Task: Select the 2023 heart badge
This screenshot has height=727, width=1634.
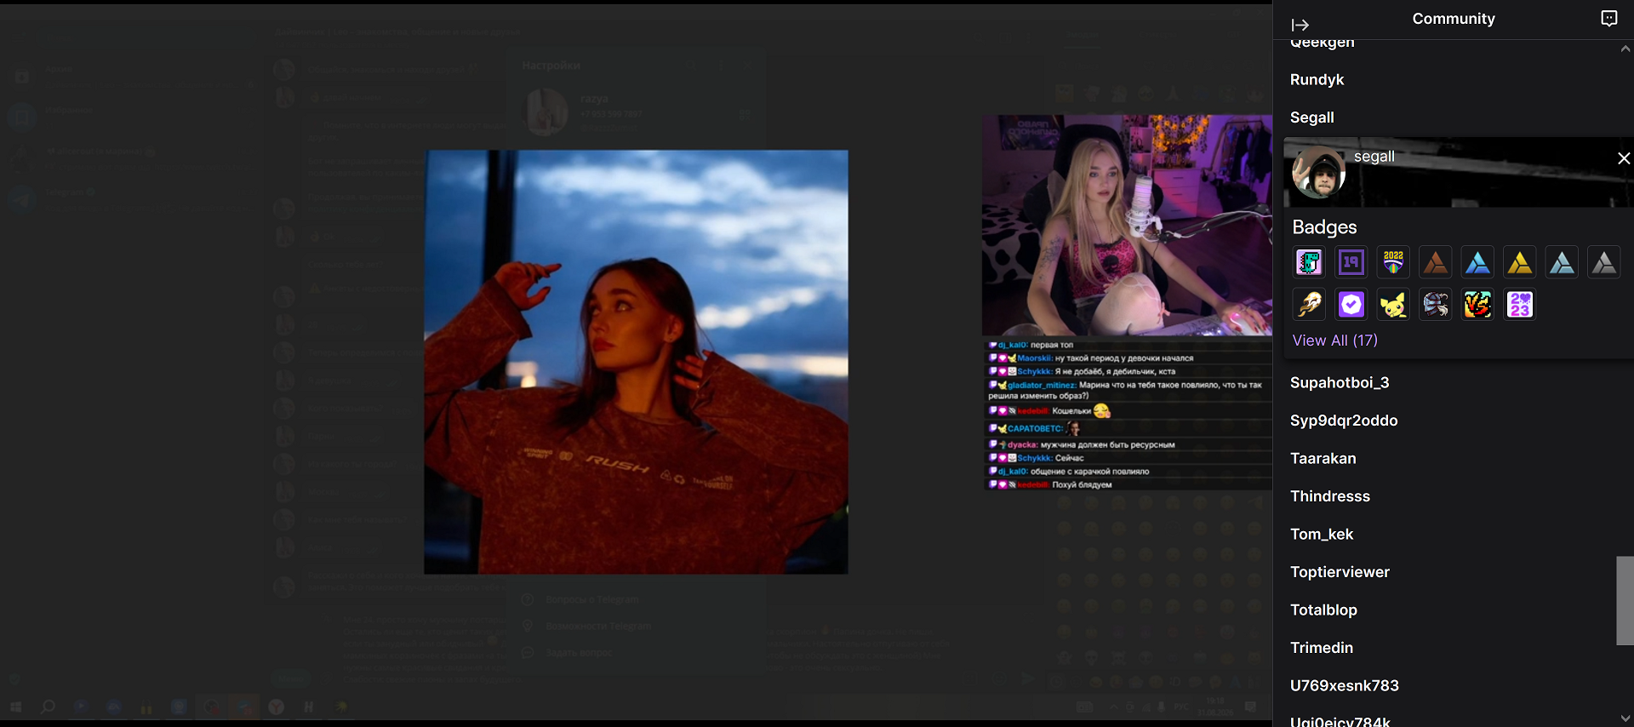Action: point(1520,305)
